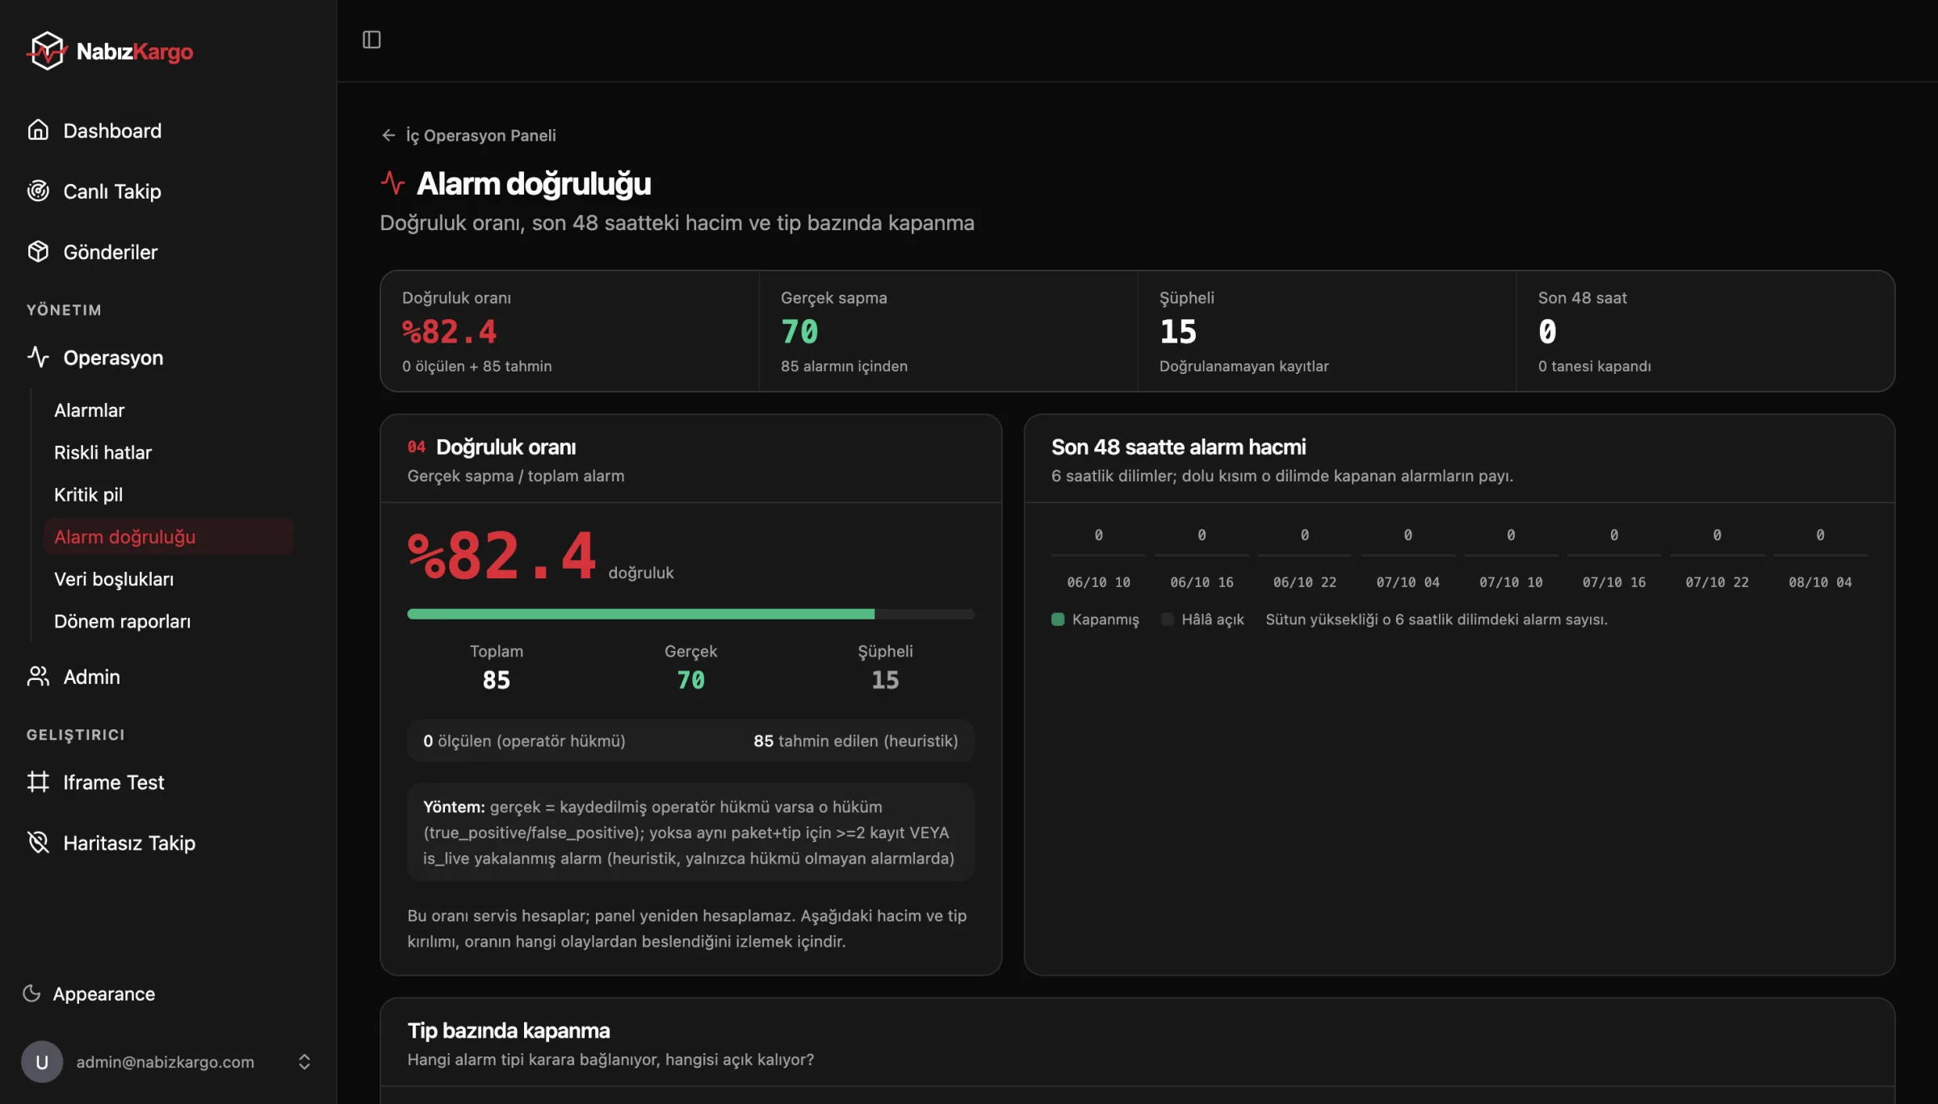
Task: Click the Doğruluk oranı %82.4 stat card
Action: point(569,331)
